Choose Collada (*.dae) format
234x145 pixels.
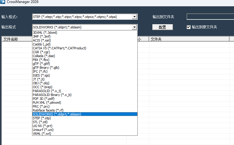click(85, 56)
